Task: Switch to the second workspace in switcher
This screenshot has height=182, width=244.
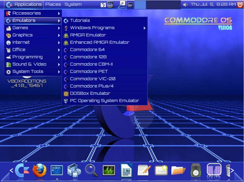Action: 152,5
